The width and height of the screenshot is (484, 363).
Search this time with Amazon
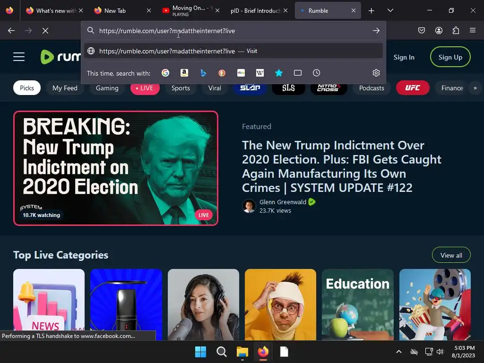184,73
